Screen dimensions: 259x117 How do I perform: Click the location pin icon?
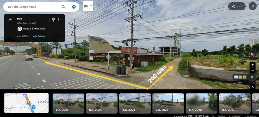[x=53, y=20]
